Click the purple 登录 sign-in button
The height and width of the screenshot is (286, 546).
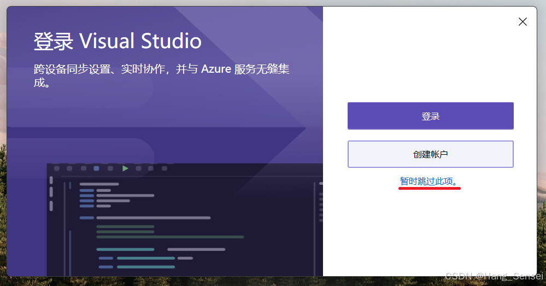pos(430,116)
